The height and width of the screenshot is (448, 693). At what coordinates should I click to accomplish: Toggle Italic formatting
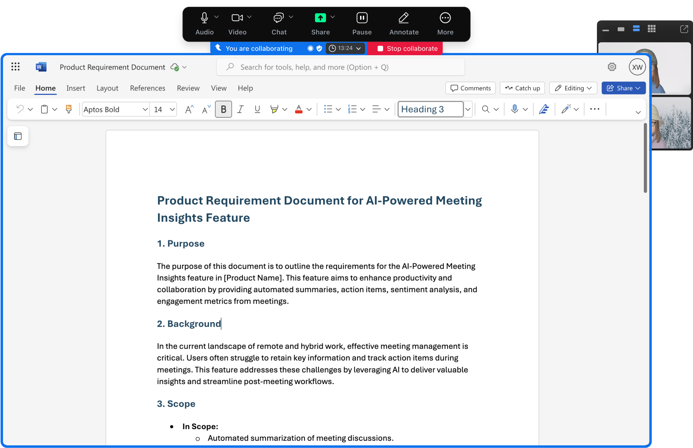240,109
